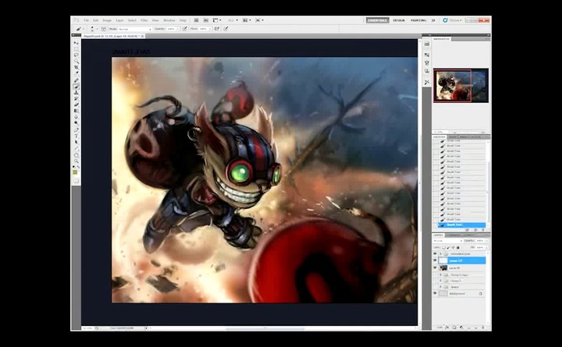562x347 pixels.
Task: Toggle visibility of the top layer group
Action: 435,253
